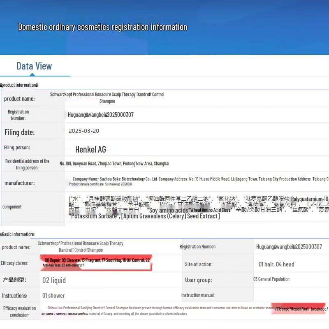This screenshot has height=329, width=329.
Task: Click the 'Basic Information' section header
Action: point(17,234)
